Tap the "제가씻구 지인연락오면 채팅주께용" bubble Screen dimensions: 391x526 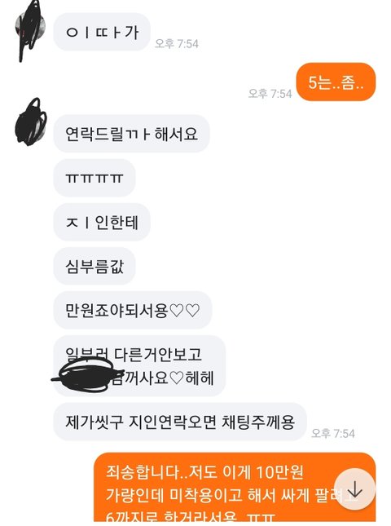coord(180,422)
